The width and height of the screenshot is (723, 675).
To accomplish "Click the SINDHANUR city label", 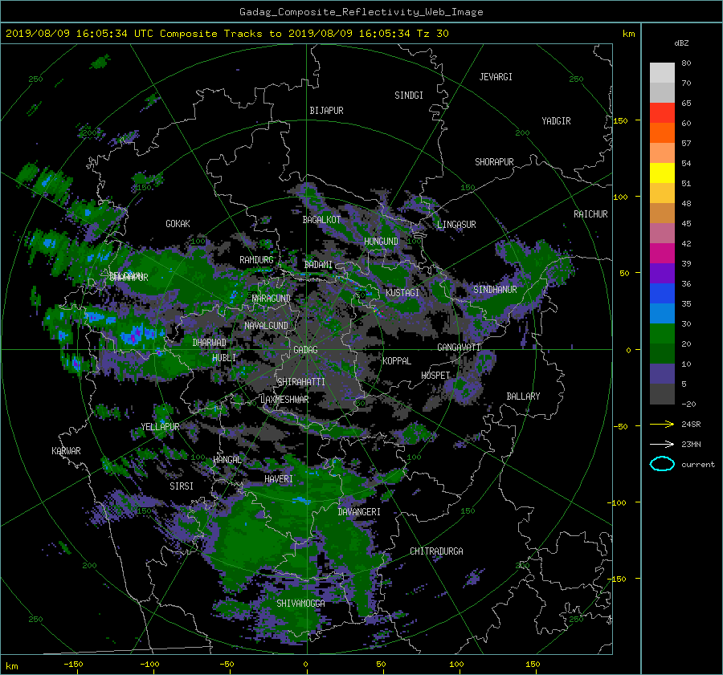I will click(x=495, y=290).
